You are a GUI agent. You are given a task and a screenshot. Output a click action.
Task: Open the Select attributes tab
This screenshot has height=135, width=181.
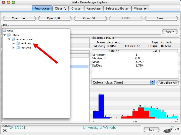pos(117,8)
